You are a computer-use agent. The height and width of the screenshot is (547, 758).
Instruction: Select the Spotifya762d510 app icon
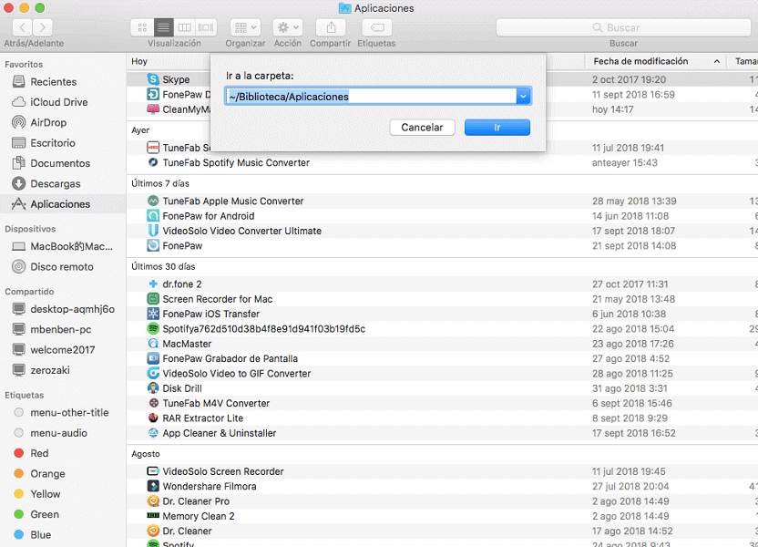coord(153,329)
